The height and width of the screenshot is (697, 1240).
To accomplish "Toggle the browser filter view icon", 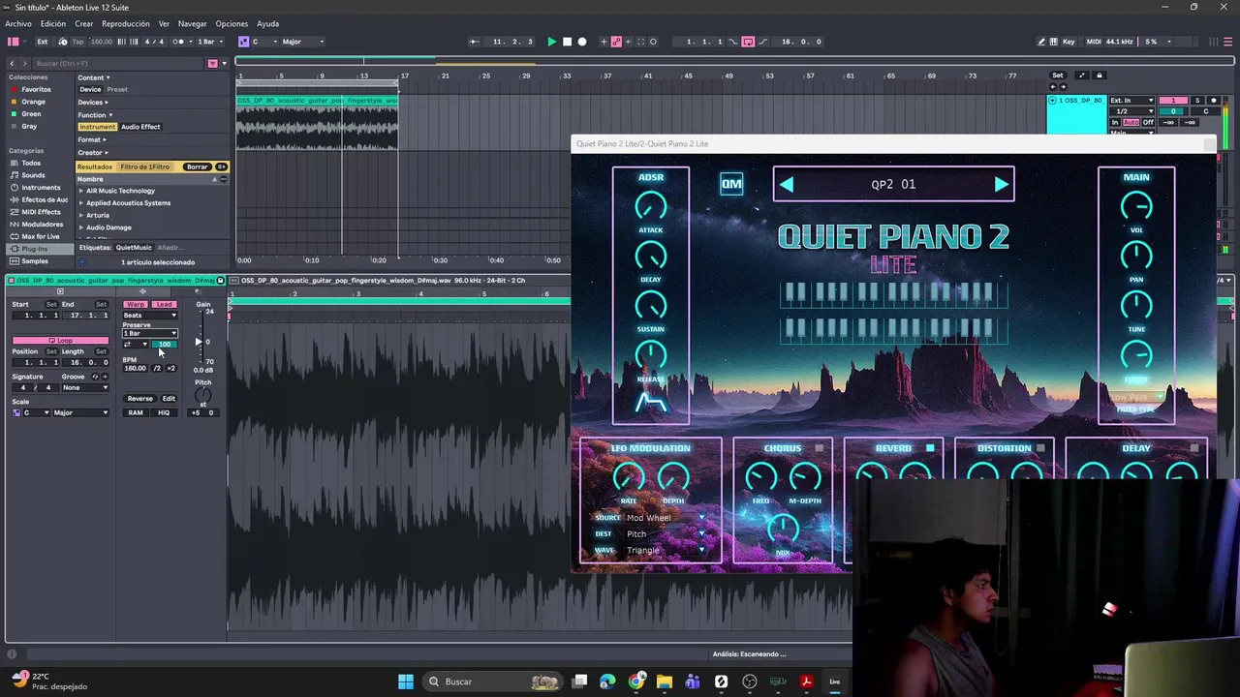I will pos(212,64).
